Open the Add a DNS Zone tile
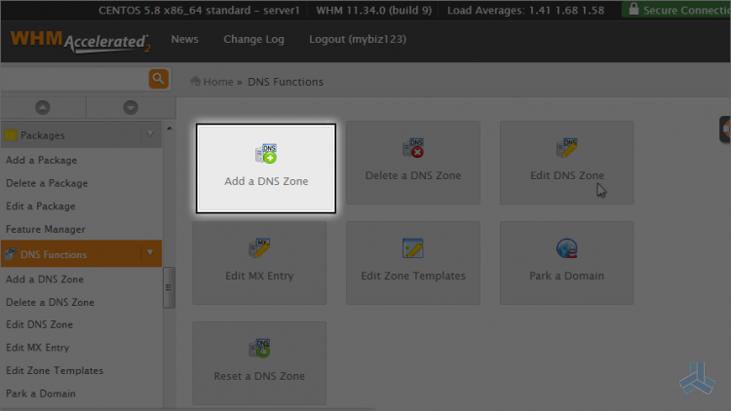Viewport: 731px width, 411px height. pos(266,168)
